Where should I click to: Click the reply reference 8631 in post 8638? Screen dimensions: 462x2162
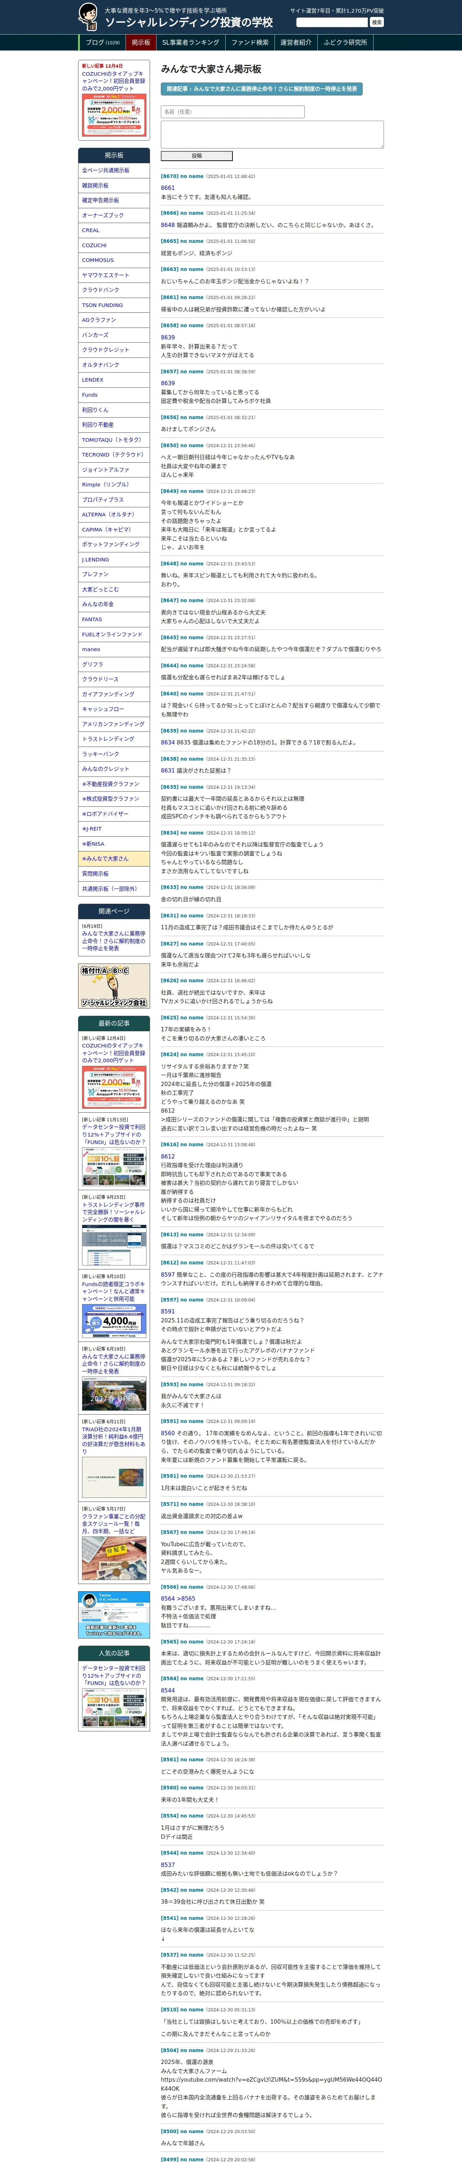(x=168, y=770)
